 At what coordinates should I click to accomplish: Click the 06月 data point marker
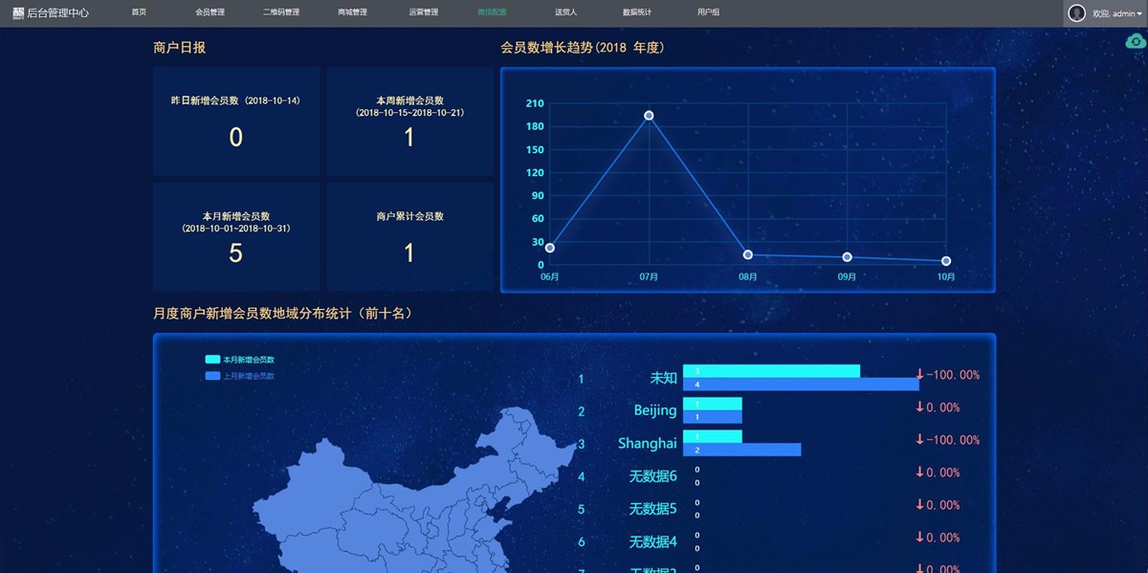coord(550,248)
